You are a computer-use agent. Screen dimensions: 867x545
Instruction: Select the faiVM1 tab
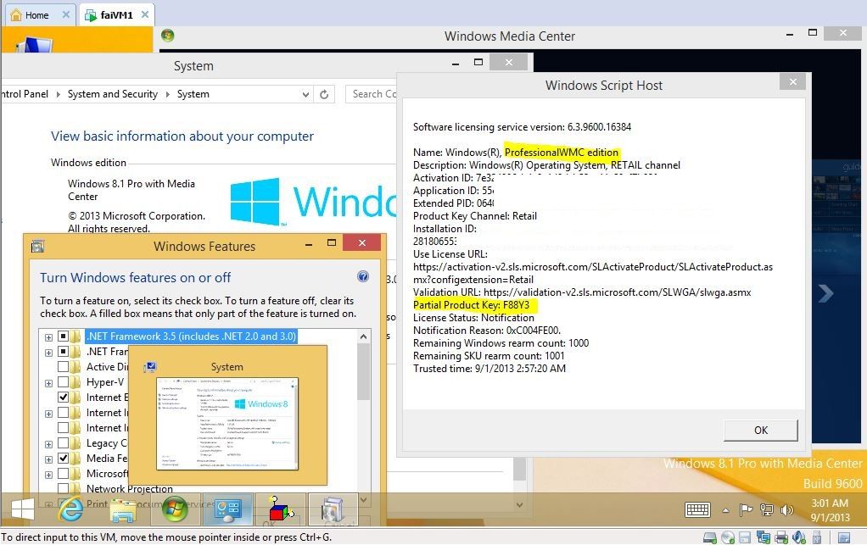(x=117, y=15)
